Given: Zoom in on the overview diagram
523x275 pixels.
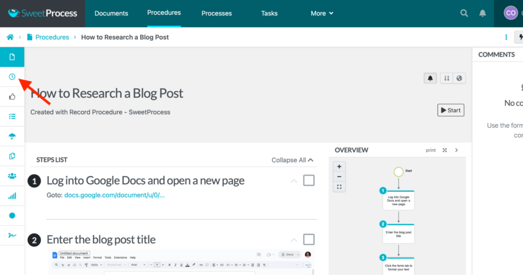Looking at the screenshot, I should pos(338,166).
